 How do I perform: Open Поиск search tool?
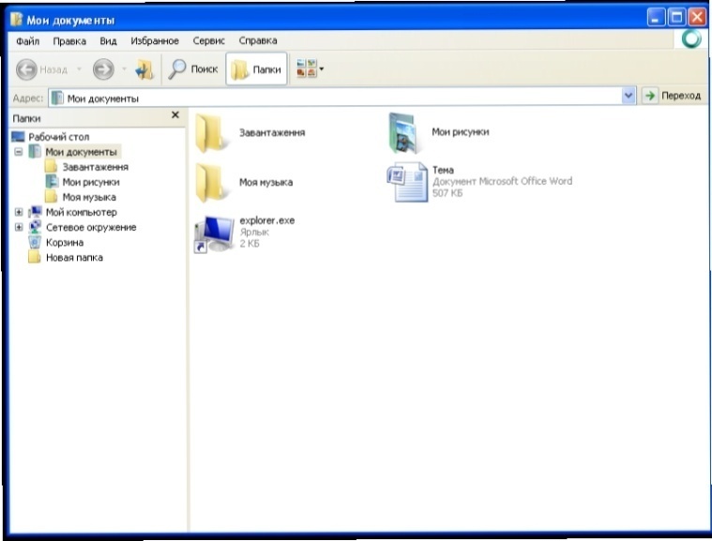[x=193, y=69]
